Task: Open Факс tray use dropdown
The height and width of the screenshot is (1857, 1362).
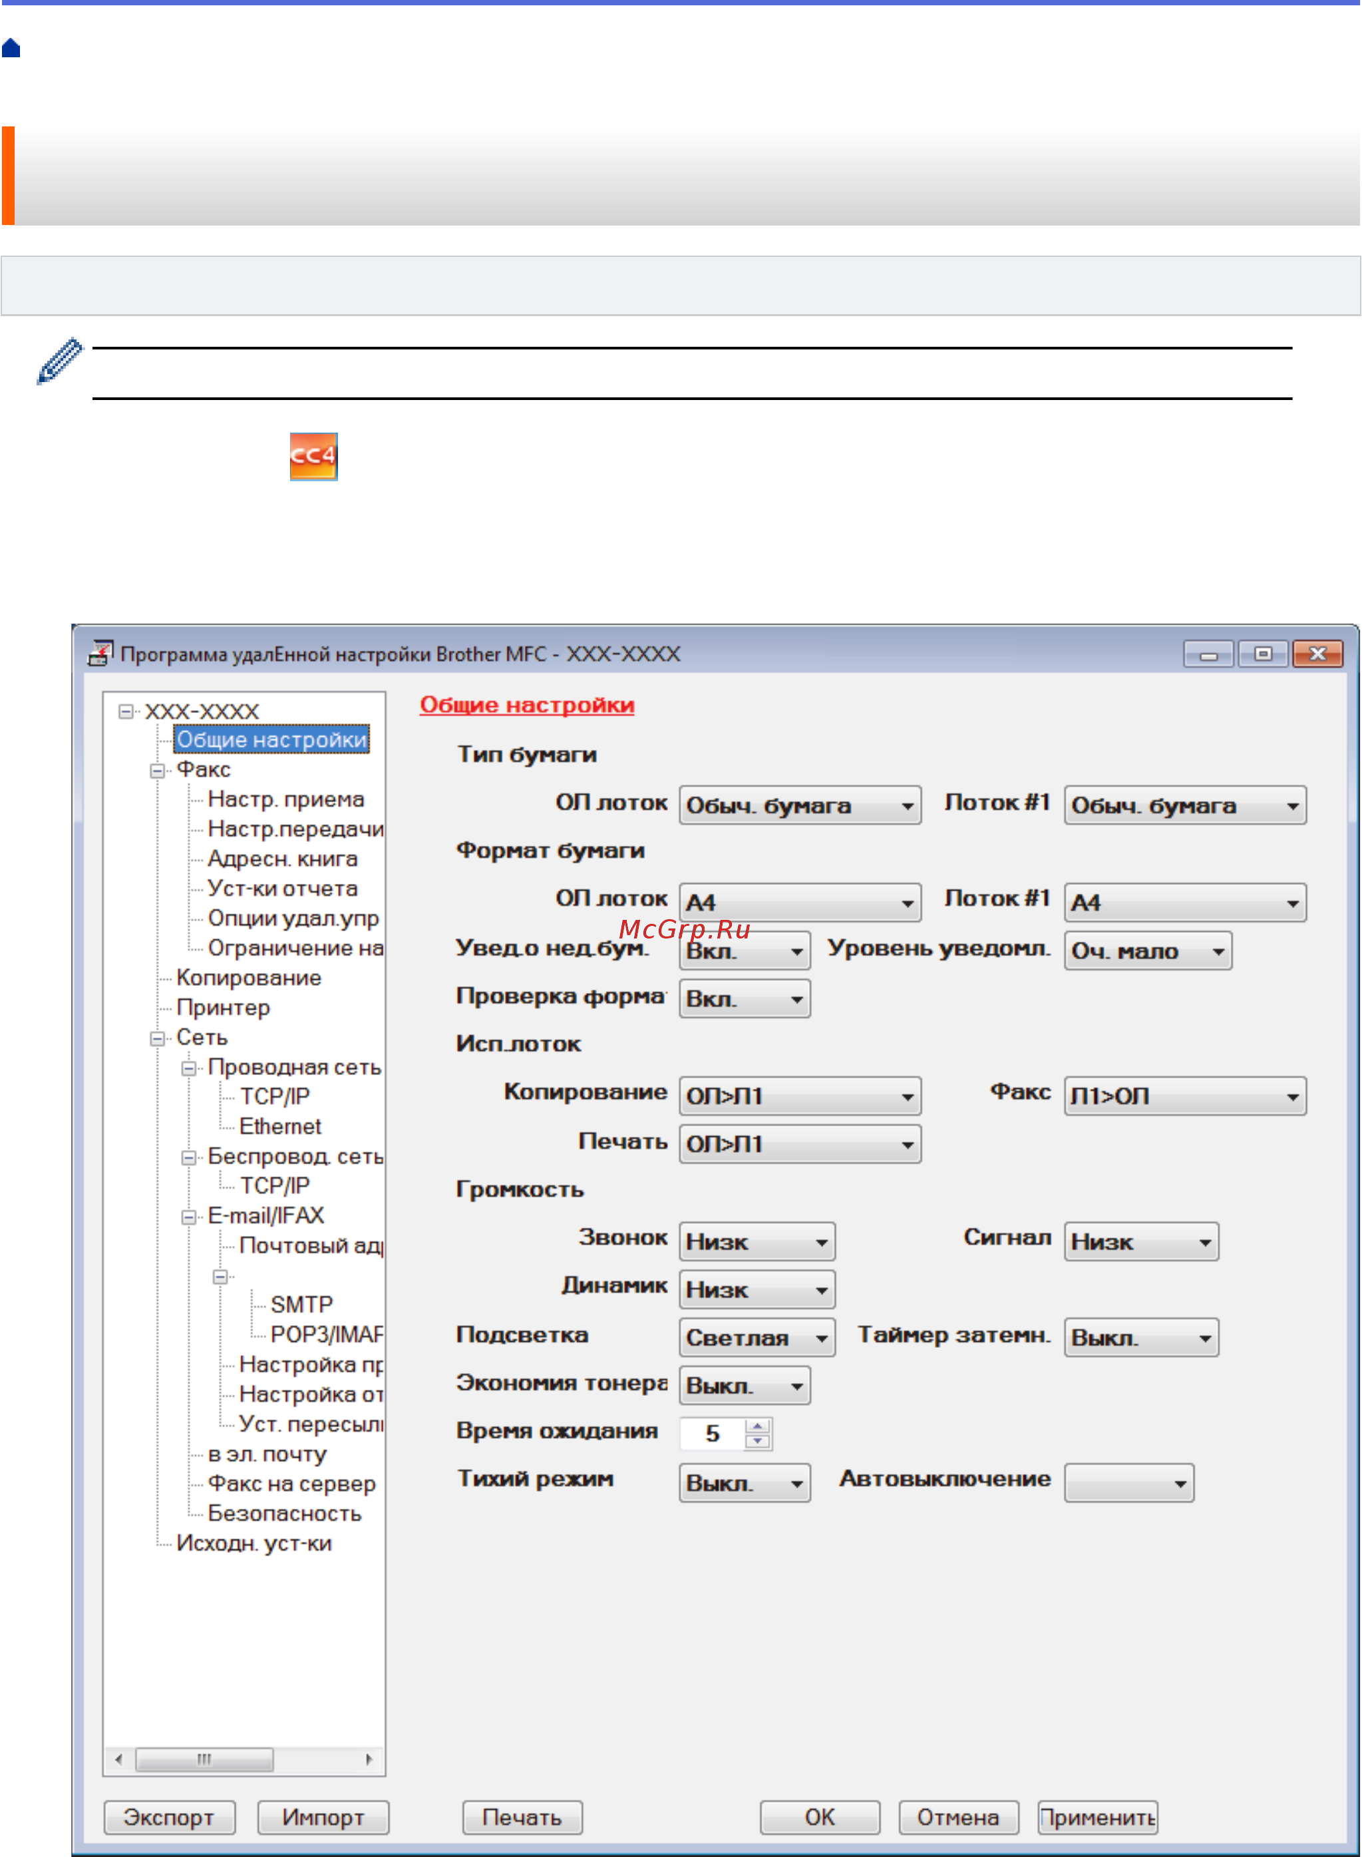Action: pos(1185,1096)
